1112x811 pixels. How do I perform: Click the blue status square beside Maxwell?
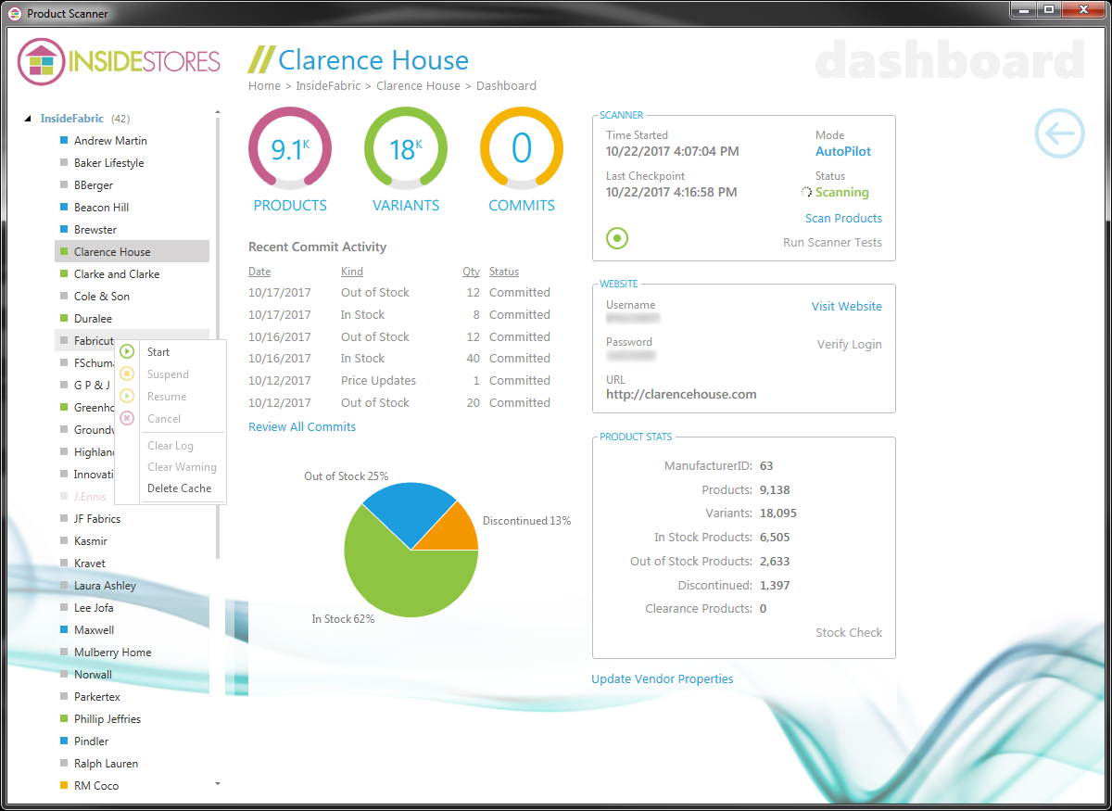[64, 630]
